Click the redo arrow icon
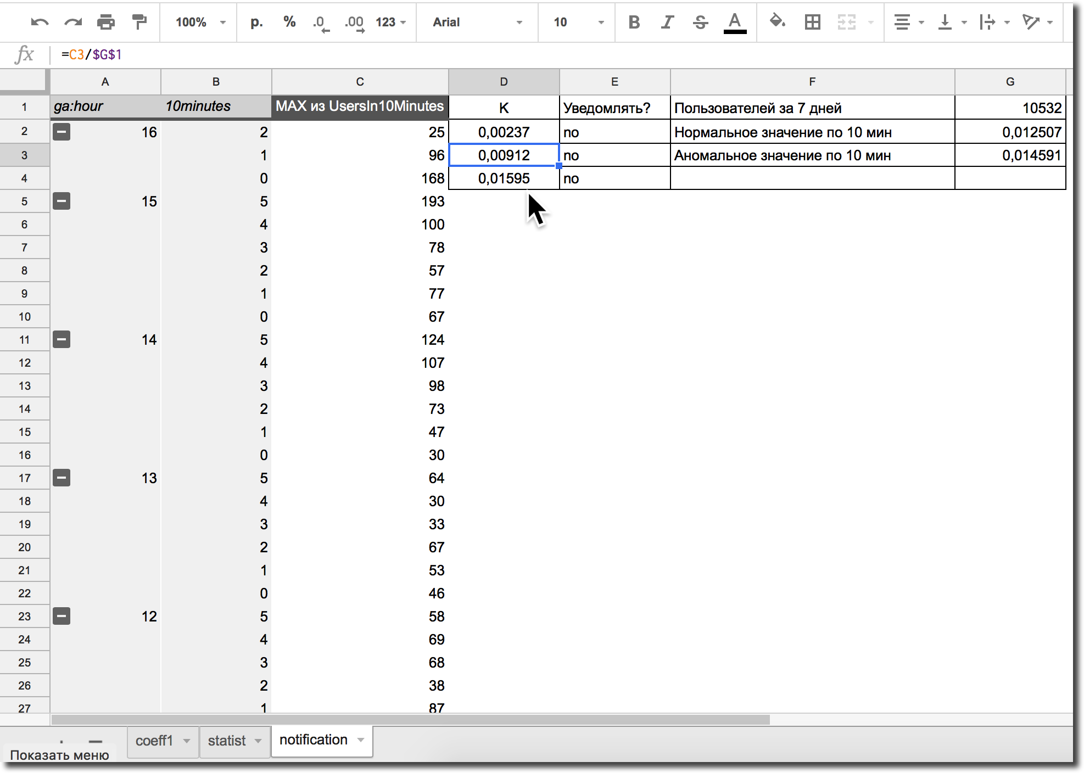Screen dimensions: 1084x773 coord(72,23)
